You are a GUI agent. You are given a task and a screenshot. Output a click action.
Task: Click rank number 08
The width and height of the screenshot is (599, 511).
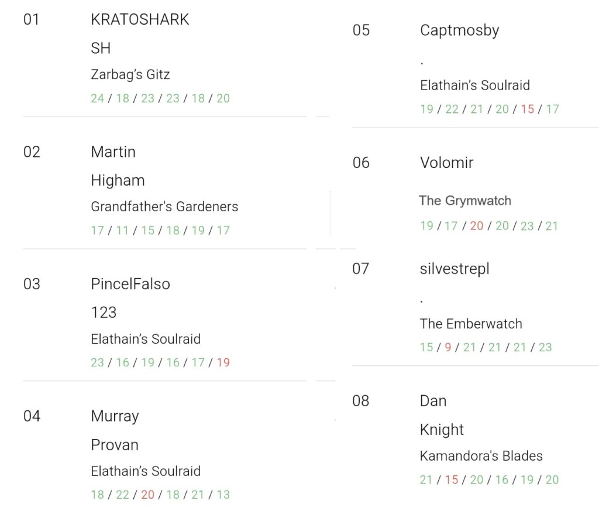pyautogui.click(x=361, y=401)
